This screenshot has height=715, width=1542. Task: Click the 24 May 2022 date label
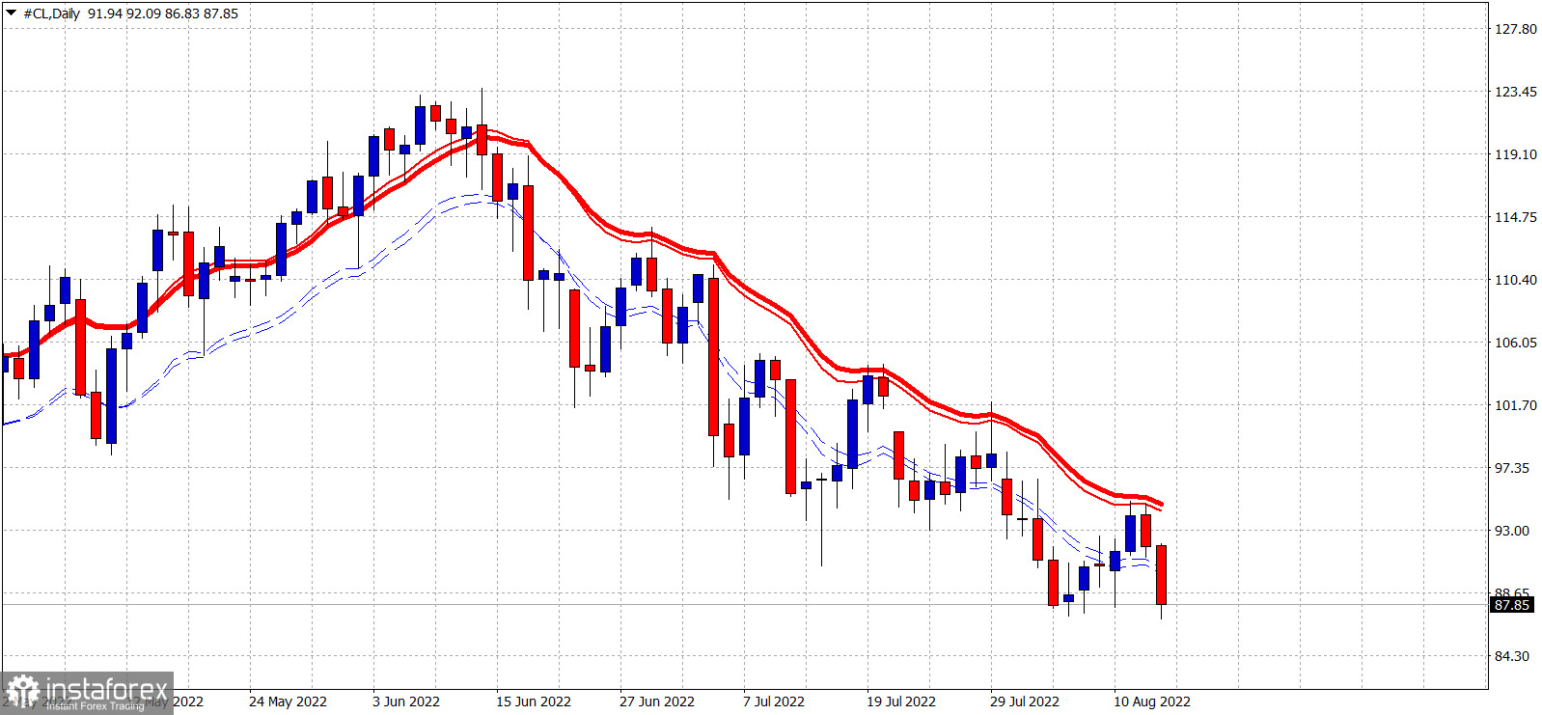(288, 701)
